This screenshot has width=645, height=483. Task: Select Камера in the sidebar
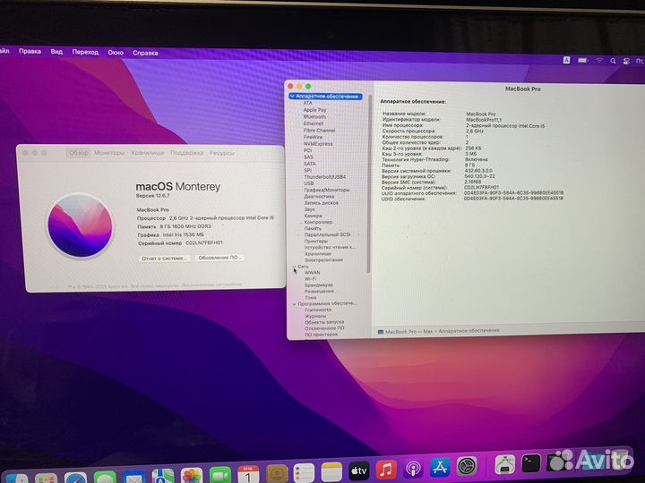click(313, 216)
